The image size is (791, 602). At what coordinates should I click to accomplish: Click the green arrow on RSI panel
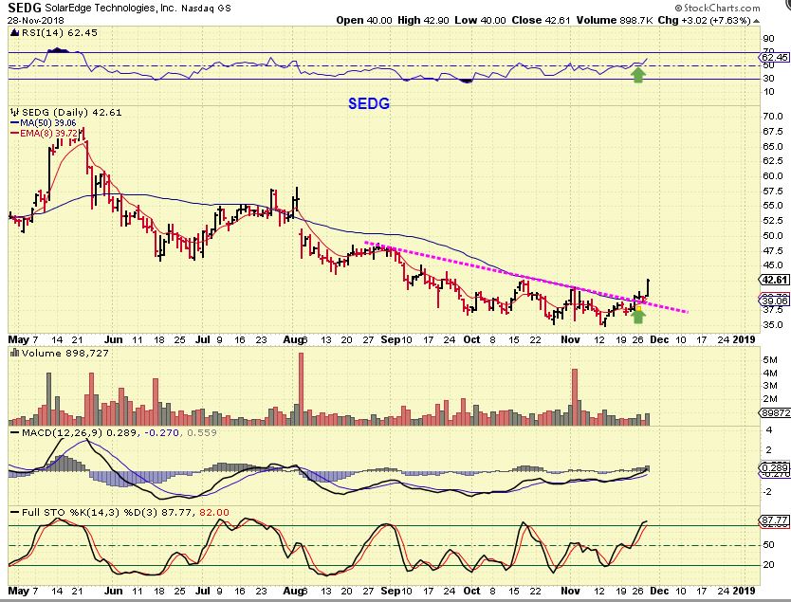638,75
